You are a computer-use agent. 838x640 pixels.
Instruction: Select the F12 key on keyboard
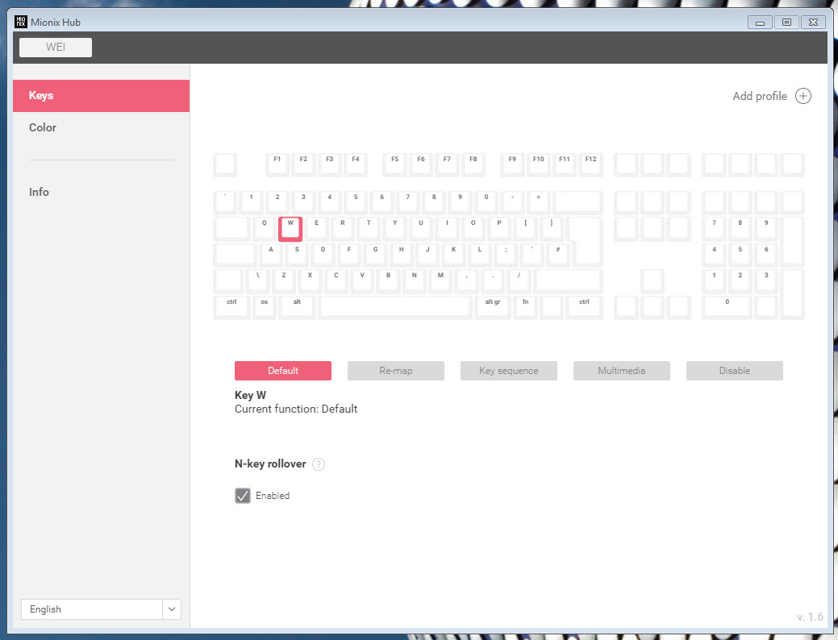[590, 165]
